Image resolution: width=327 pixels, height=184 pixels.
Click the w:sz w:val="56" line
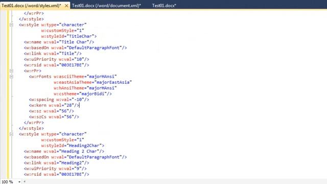(x=51, y=111)
